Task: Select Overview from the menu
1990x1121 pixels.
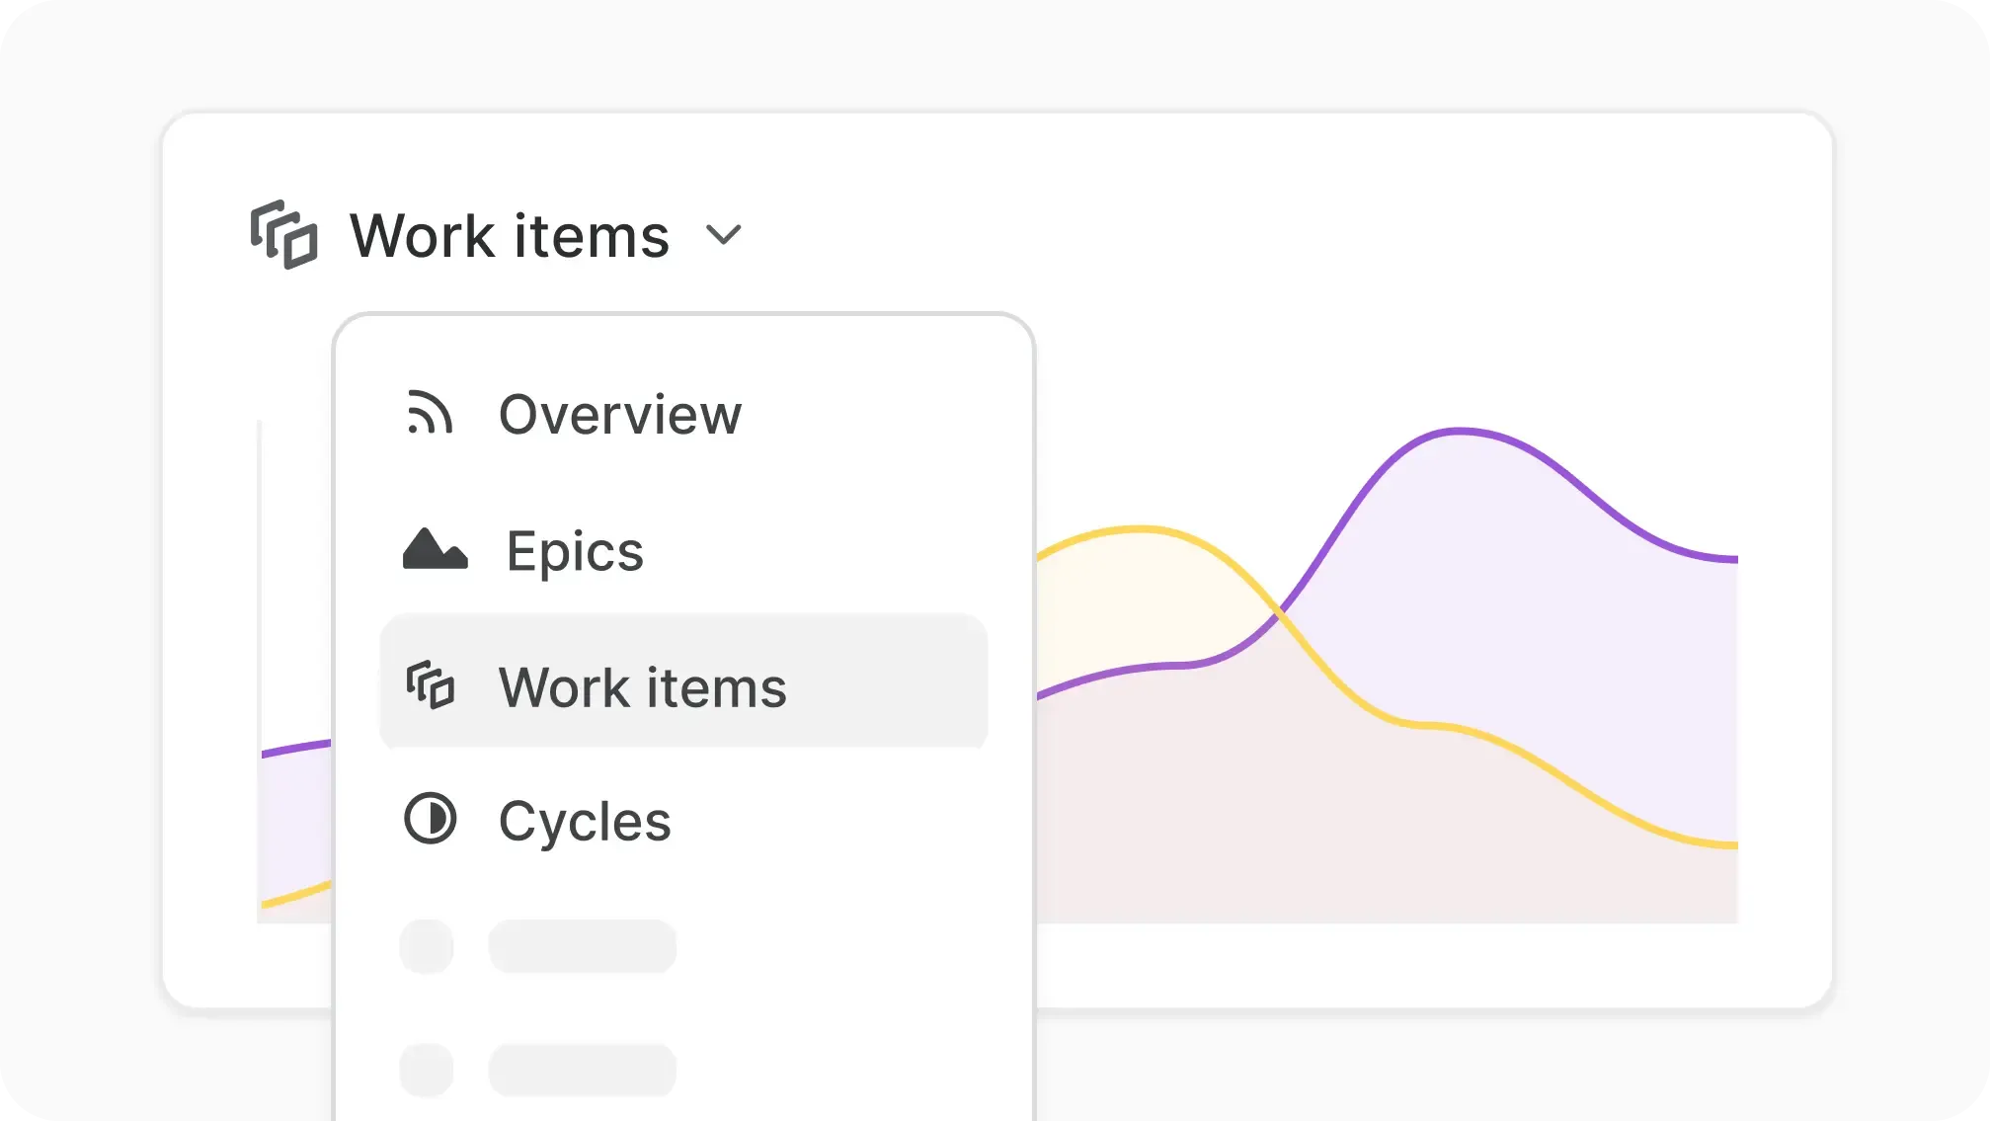Action: coord(620,415)
